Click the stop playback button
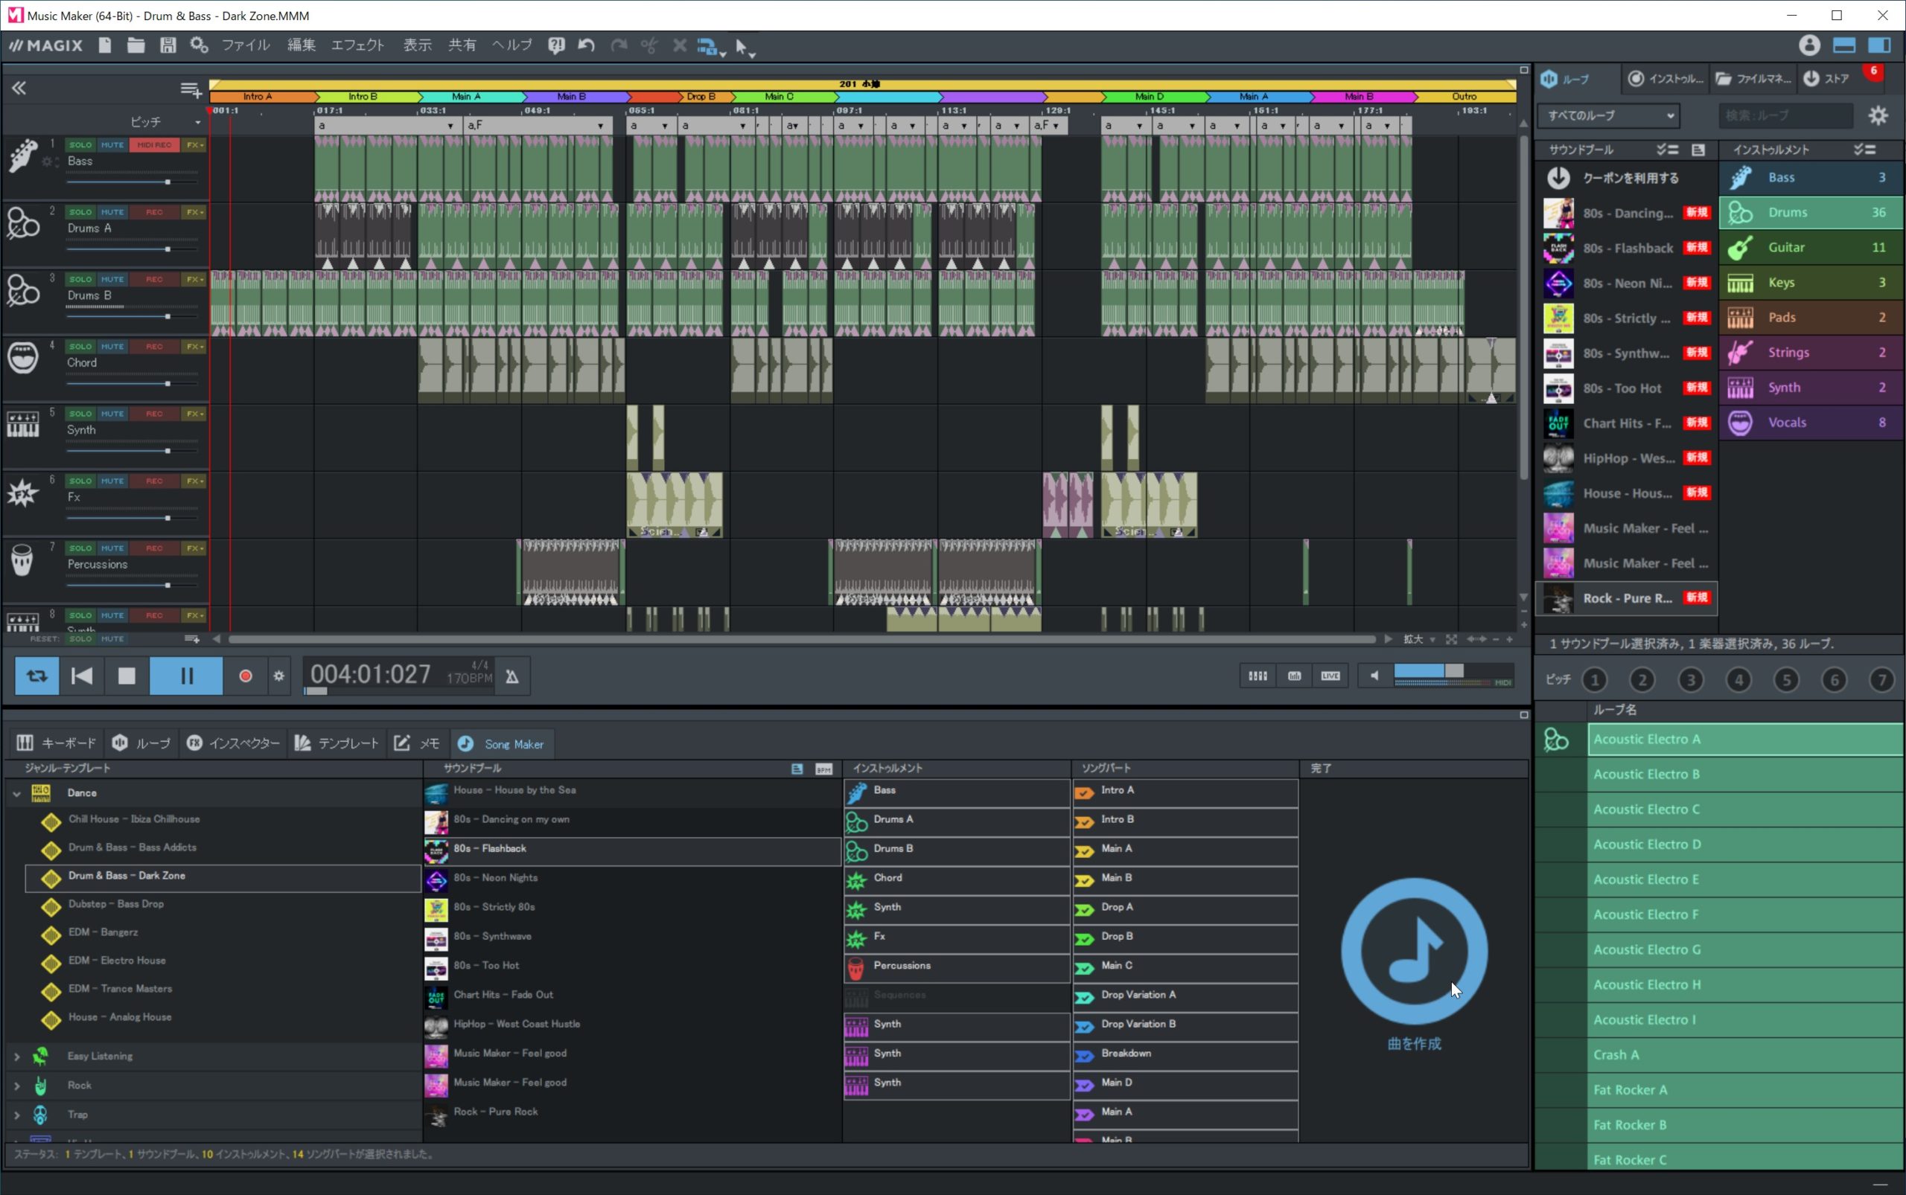 tap(127, 676)
